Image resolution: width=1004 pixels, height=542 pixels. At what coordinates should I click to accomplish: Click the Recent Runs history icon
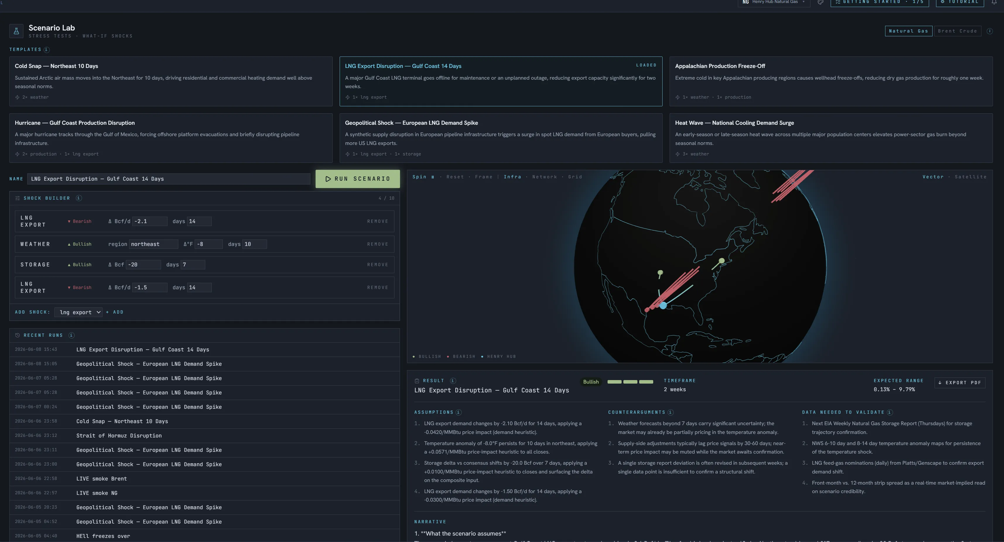(x=18, y=335)
